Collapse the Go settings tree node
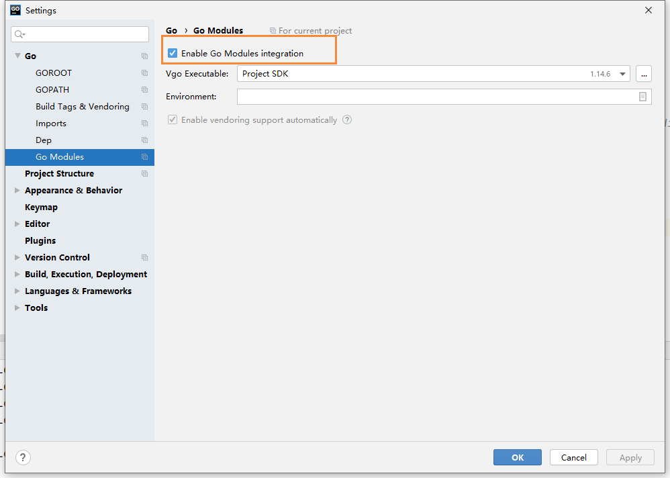 pos(17,56)
